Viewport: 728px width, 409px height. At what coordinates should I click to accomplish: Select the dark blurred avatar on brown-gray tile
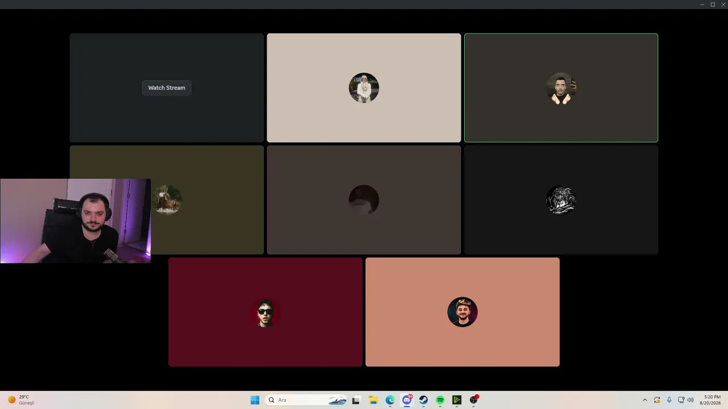click(x=364, y=200)
